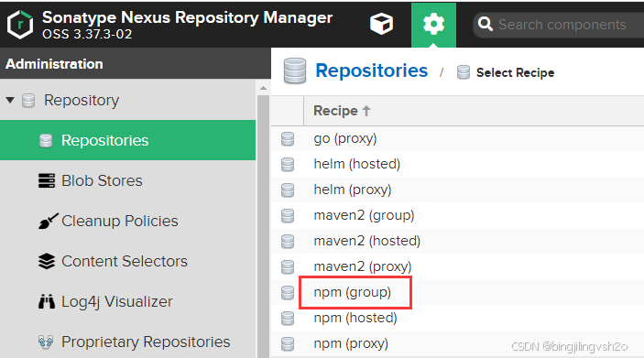The width and height of the screenshot is (644, 358).
Task: Click the Proprietary Repositories icon
Action: point(46,342)
